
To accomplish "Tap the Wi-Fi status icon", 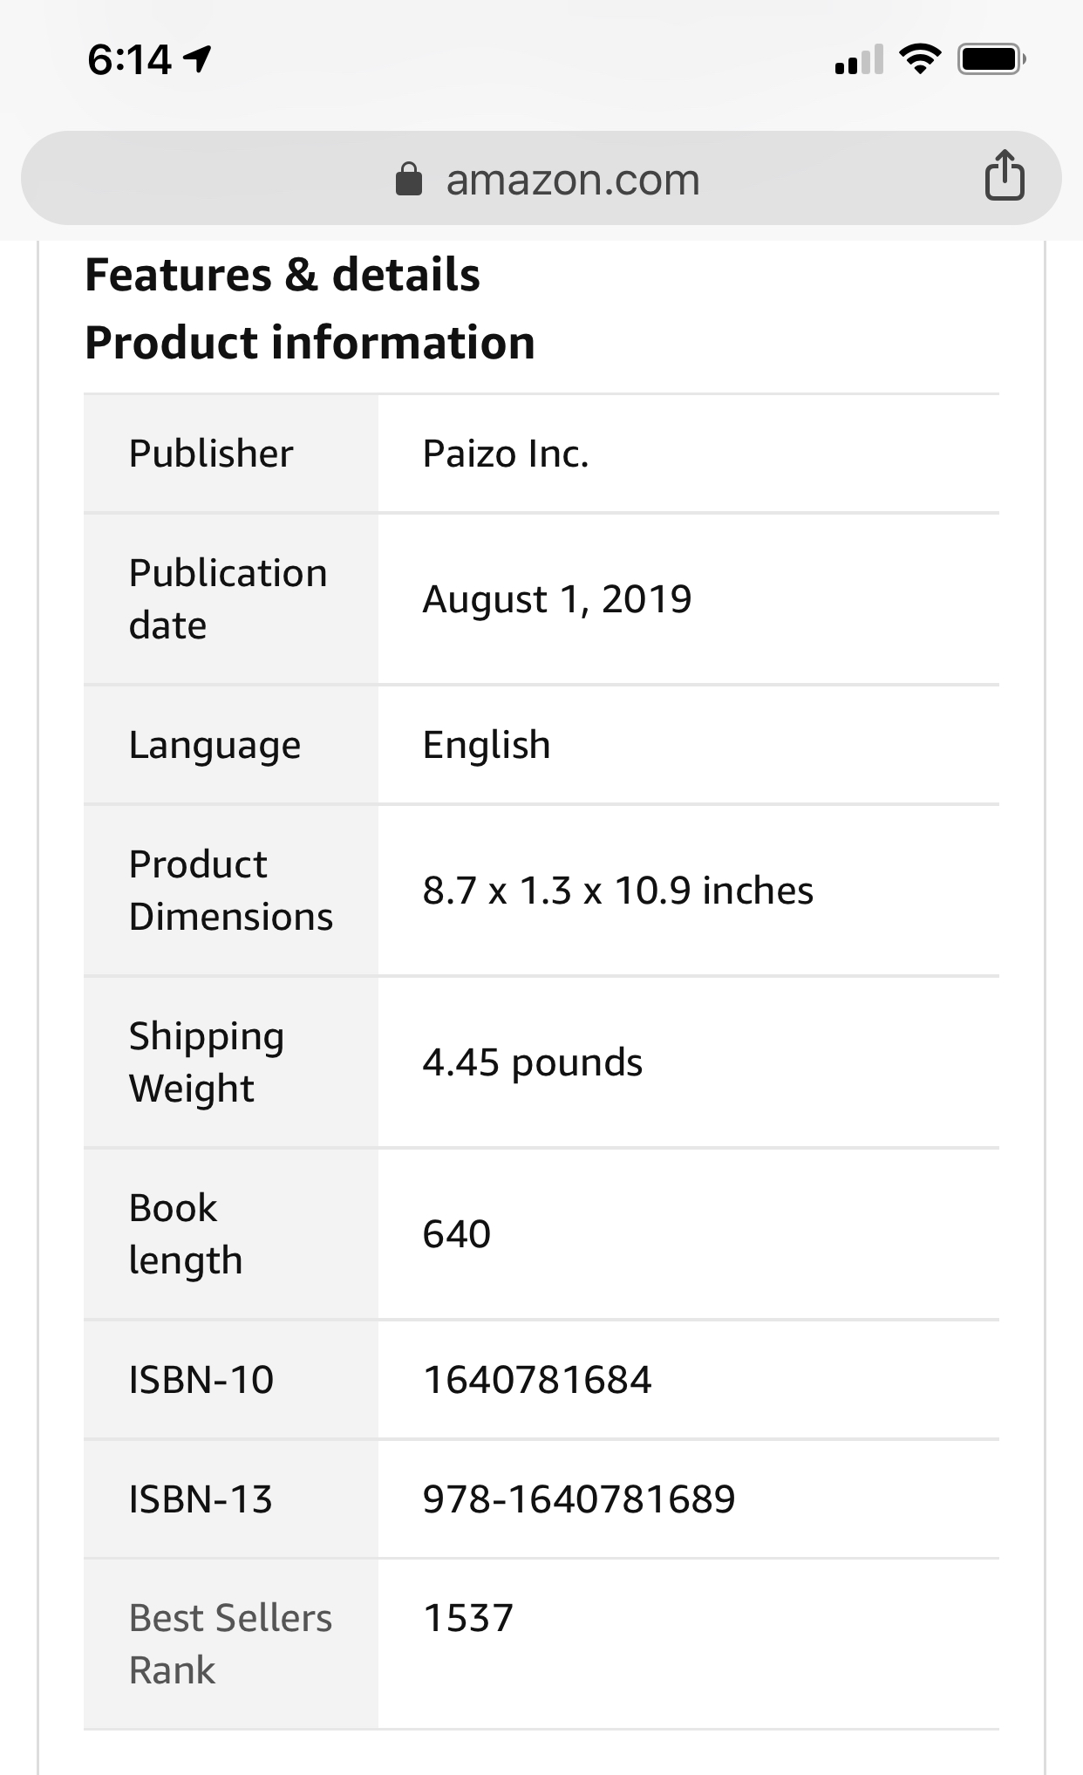I will coord(920,59).
